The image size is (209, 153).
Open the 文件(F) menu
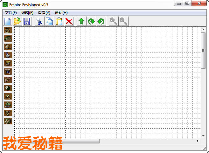point(11,13)
